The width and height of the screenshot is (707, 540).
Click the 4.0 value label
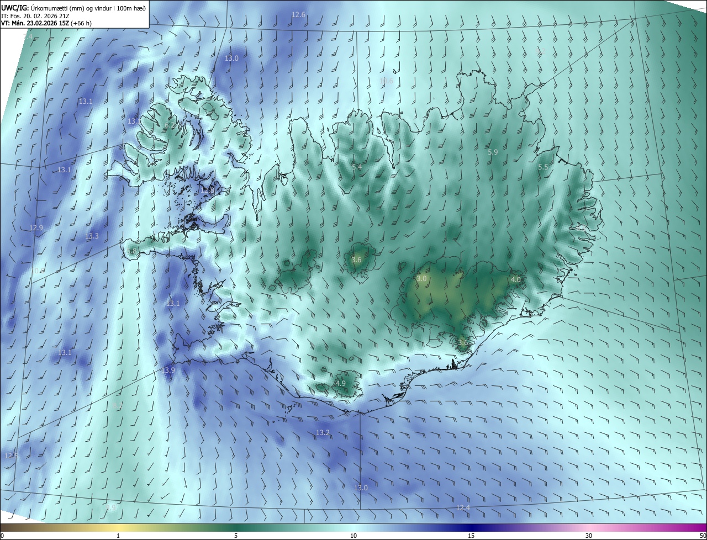coord(515,280)
